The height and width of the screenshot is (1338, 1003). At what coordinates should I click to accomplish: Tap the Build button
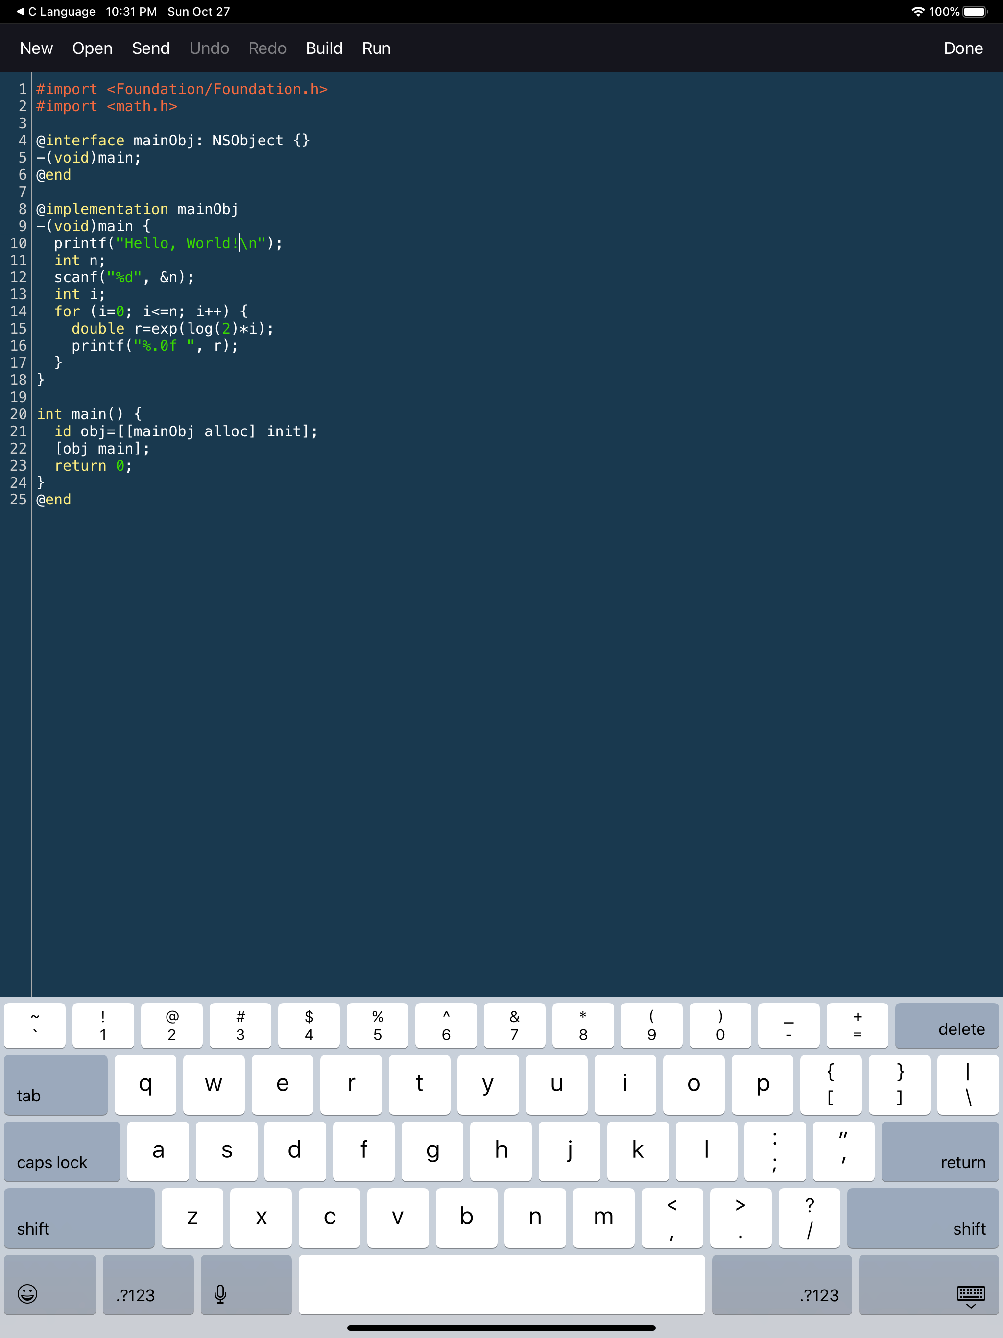(324, 48)
